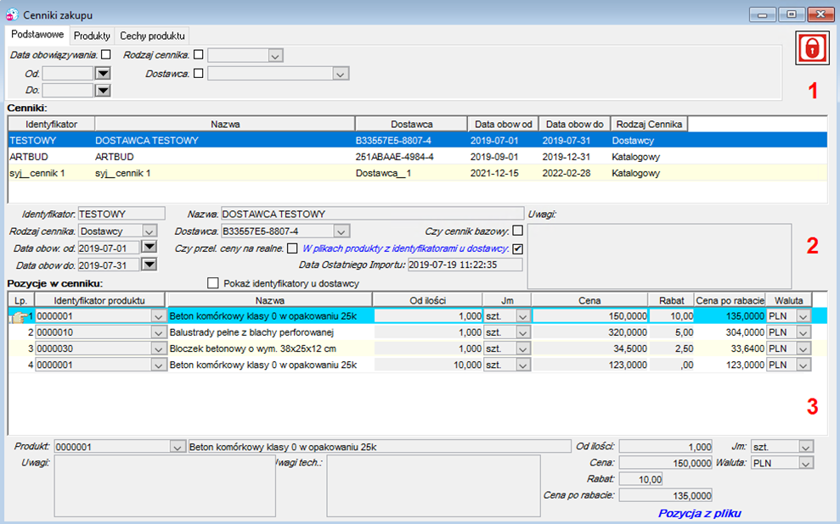The image size is (840, 524).
Task: Click the bottom Rabat field 10,00
Action: (640, 479)
